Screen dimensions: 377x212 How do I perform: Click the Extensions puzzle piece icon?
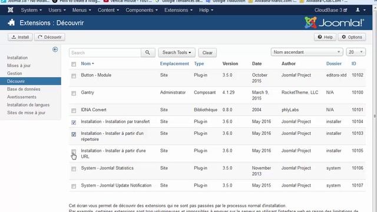pos(11,23)
